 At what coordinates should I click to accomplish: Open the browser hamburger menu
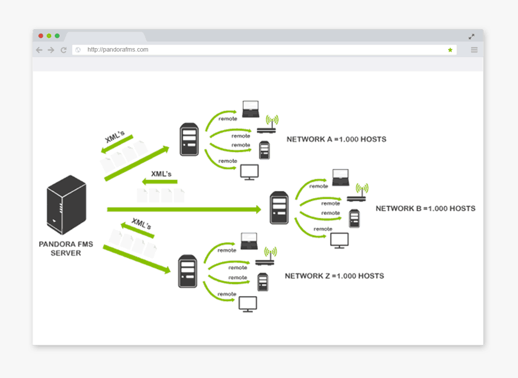(474, 50)
